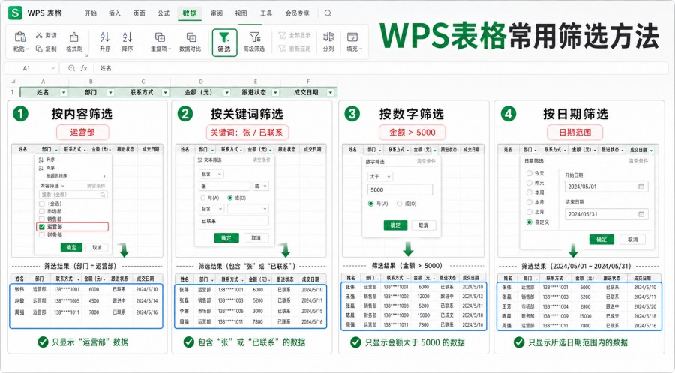Click the 重新应用 reapply filter icon
Viewport: 675px width, 373px height.
click(x=283, y=49)
